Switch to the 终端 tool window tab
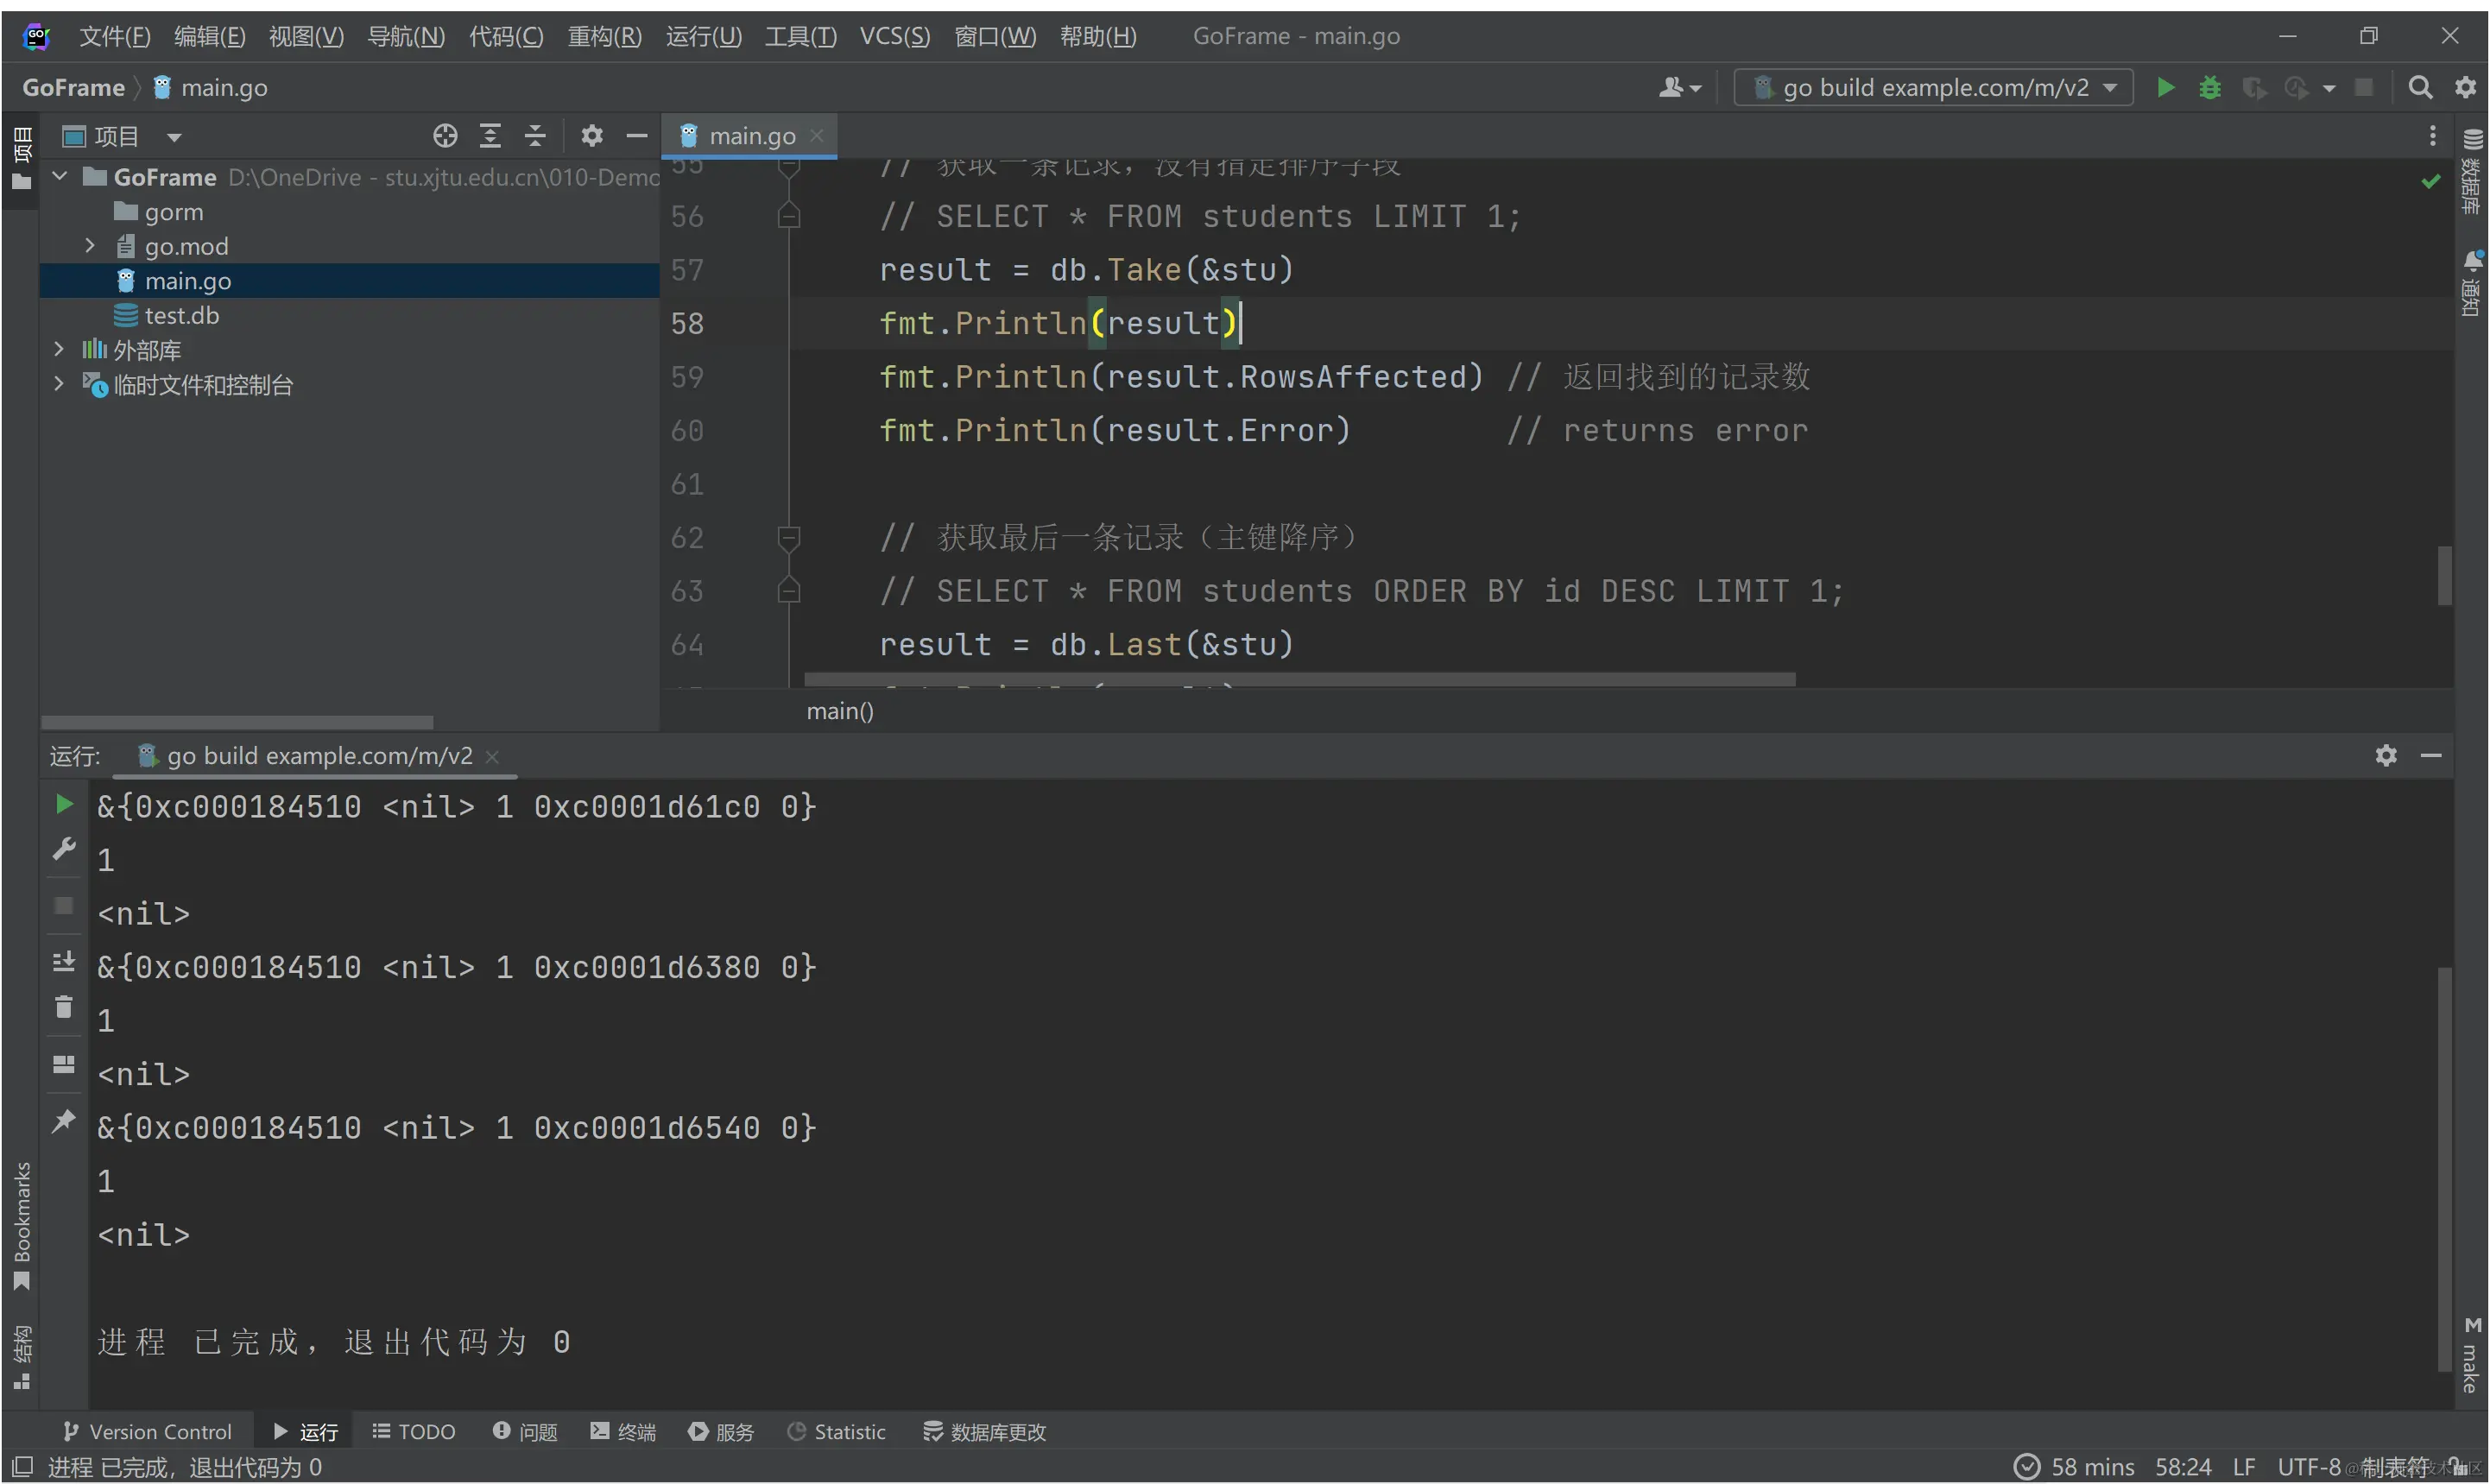The width and height of the screenshot is (2490, 1484). [x=623, y=1432]
